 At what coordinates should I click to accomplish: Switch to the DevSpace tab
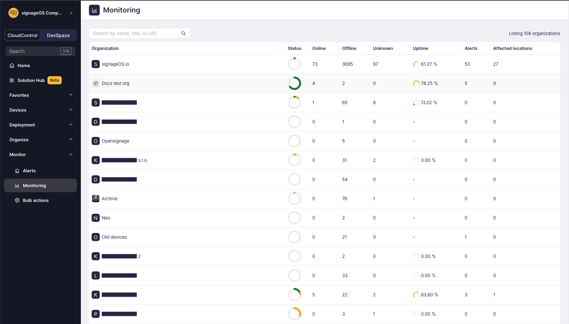58,35
